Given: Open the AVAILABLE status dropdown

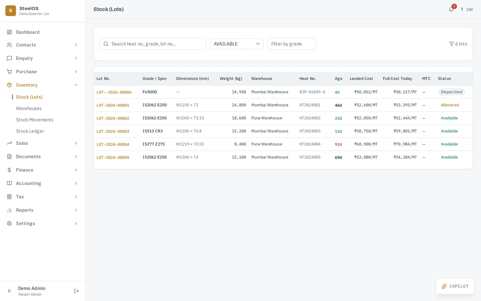Looking at the screenshot, I should click(236, 44).
